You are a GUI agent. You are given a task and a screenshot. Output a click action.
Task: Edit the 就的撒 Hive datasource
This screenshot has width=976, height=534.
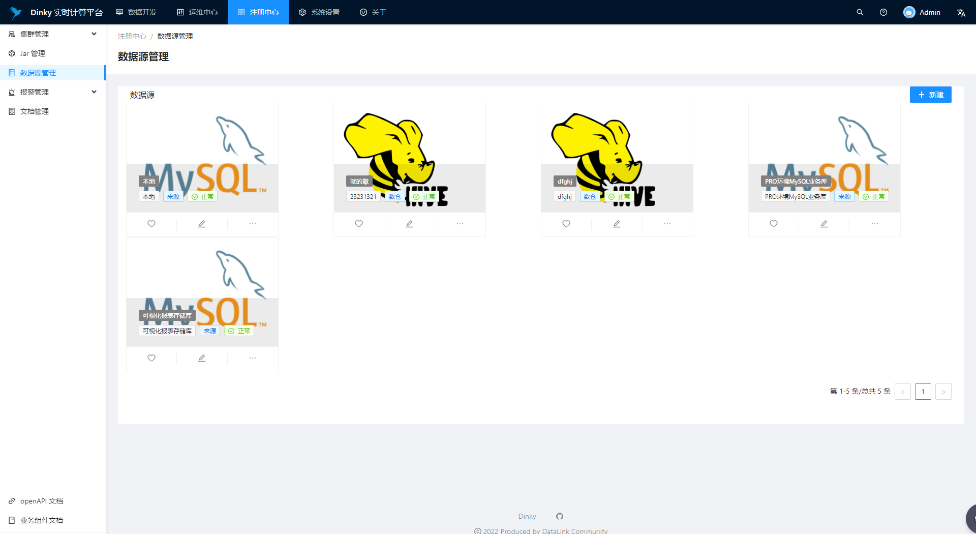pos(409,224)
